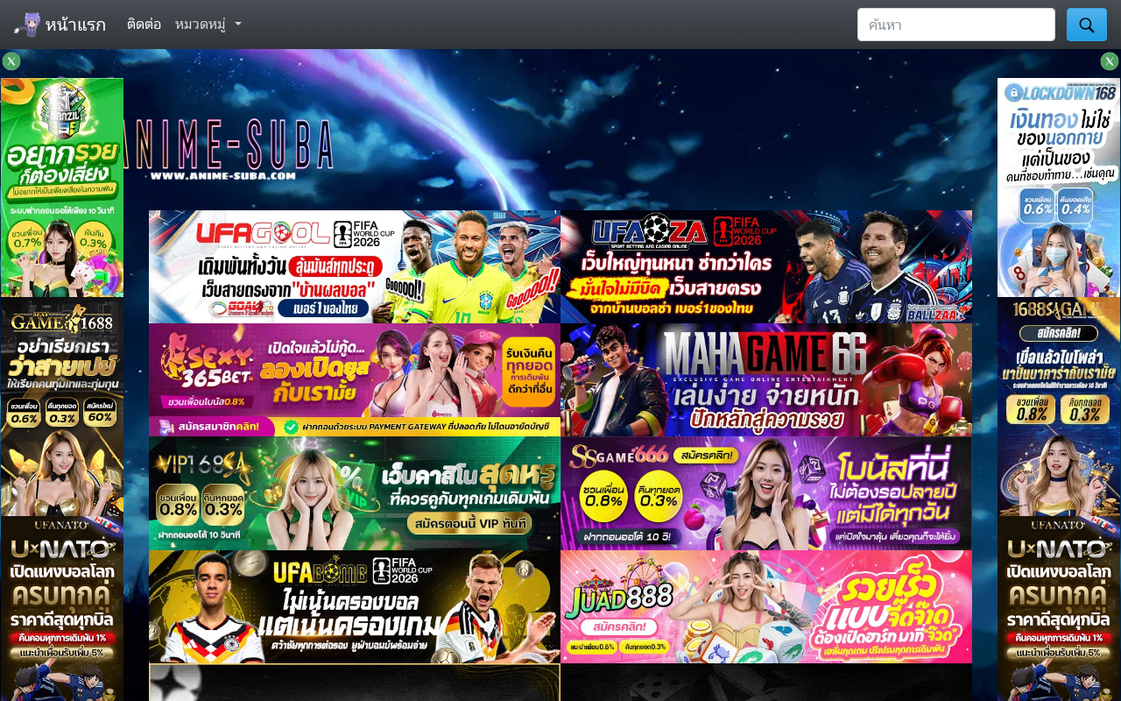Open the ติดต่อ contact page

(x=144, y=25)
